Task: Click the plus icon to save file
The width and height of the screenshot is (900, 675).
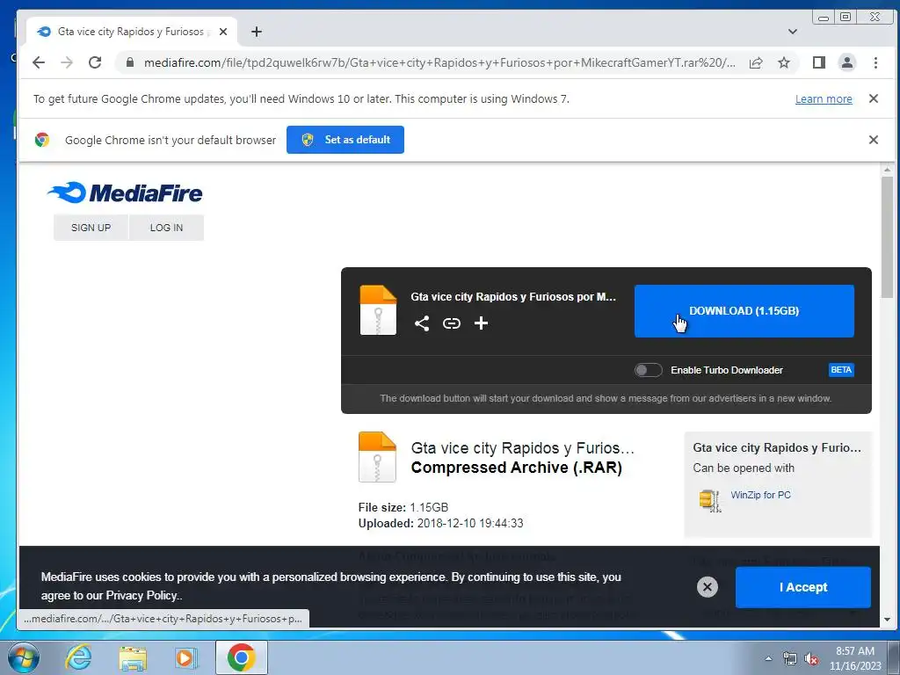Action: pos(481,323)
